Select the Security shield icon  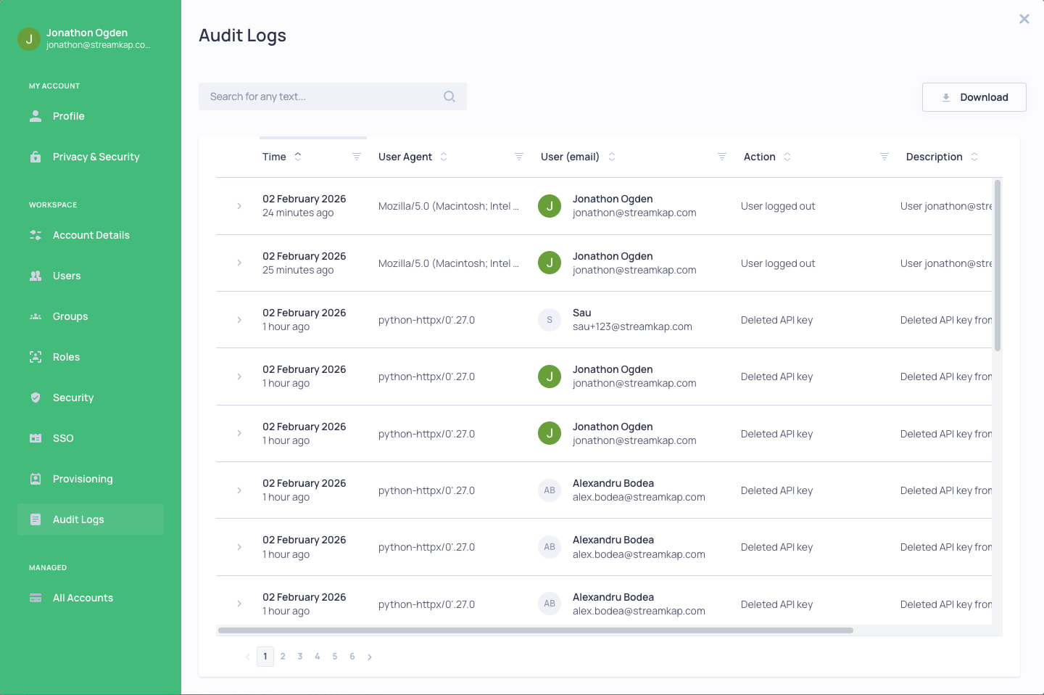tap(35, 398)
